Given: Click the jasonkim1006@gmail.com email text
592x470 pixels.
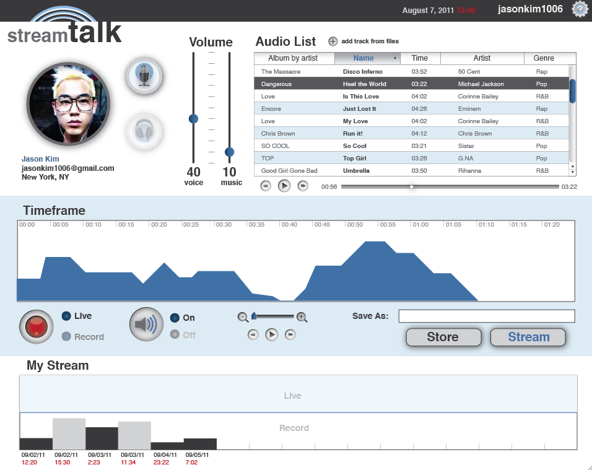Looking at the screenshot, I should coord(68,168).
